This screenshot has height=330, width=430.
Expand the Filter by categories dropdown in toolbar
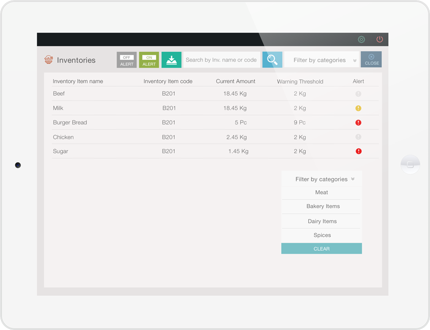coord(321,60)
